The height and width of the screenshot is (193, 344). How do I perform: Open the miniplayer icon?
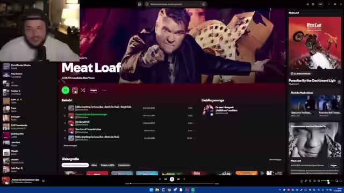click(337, 181)
